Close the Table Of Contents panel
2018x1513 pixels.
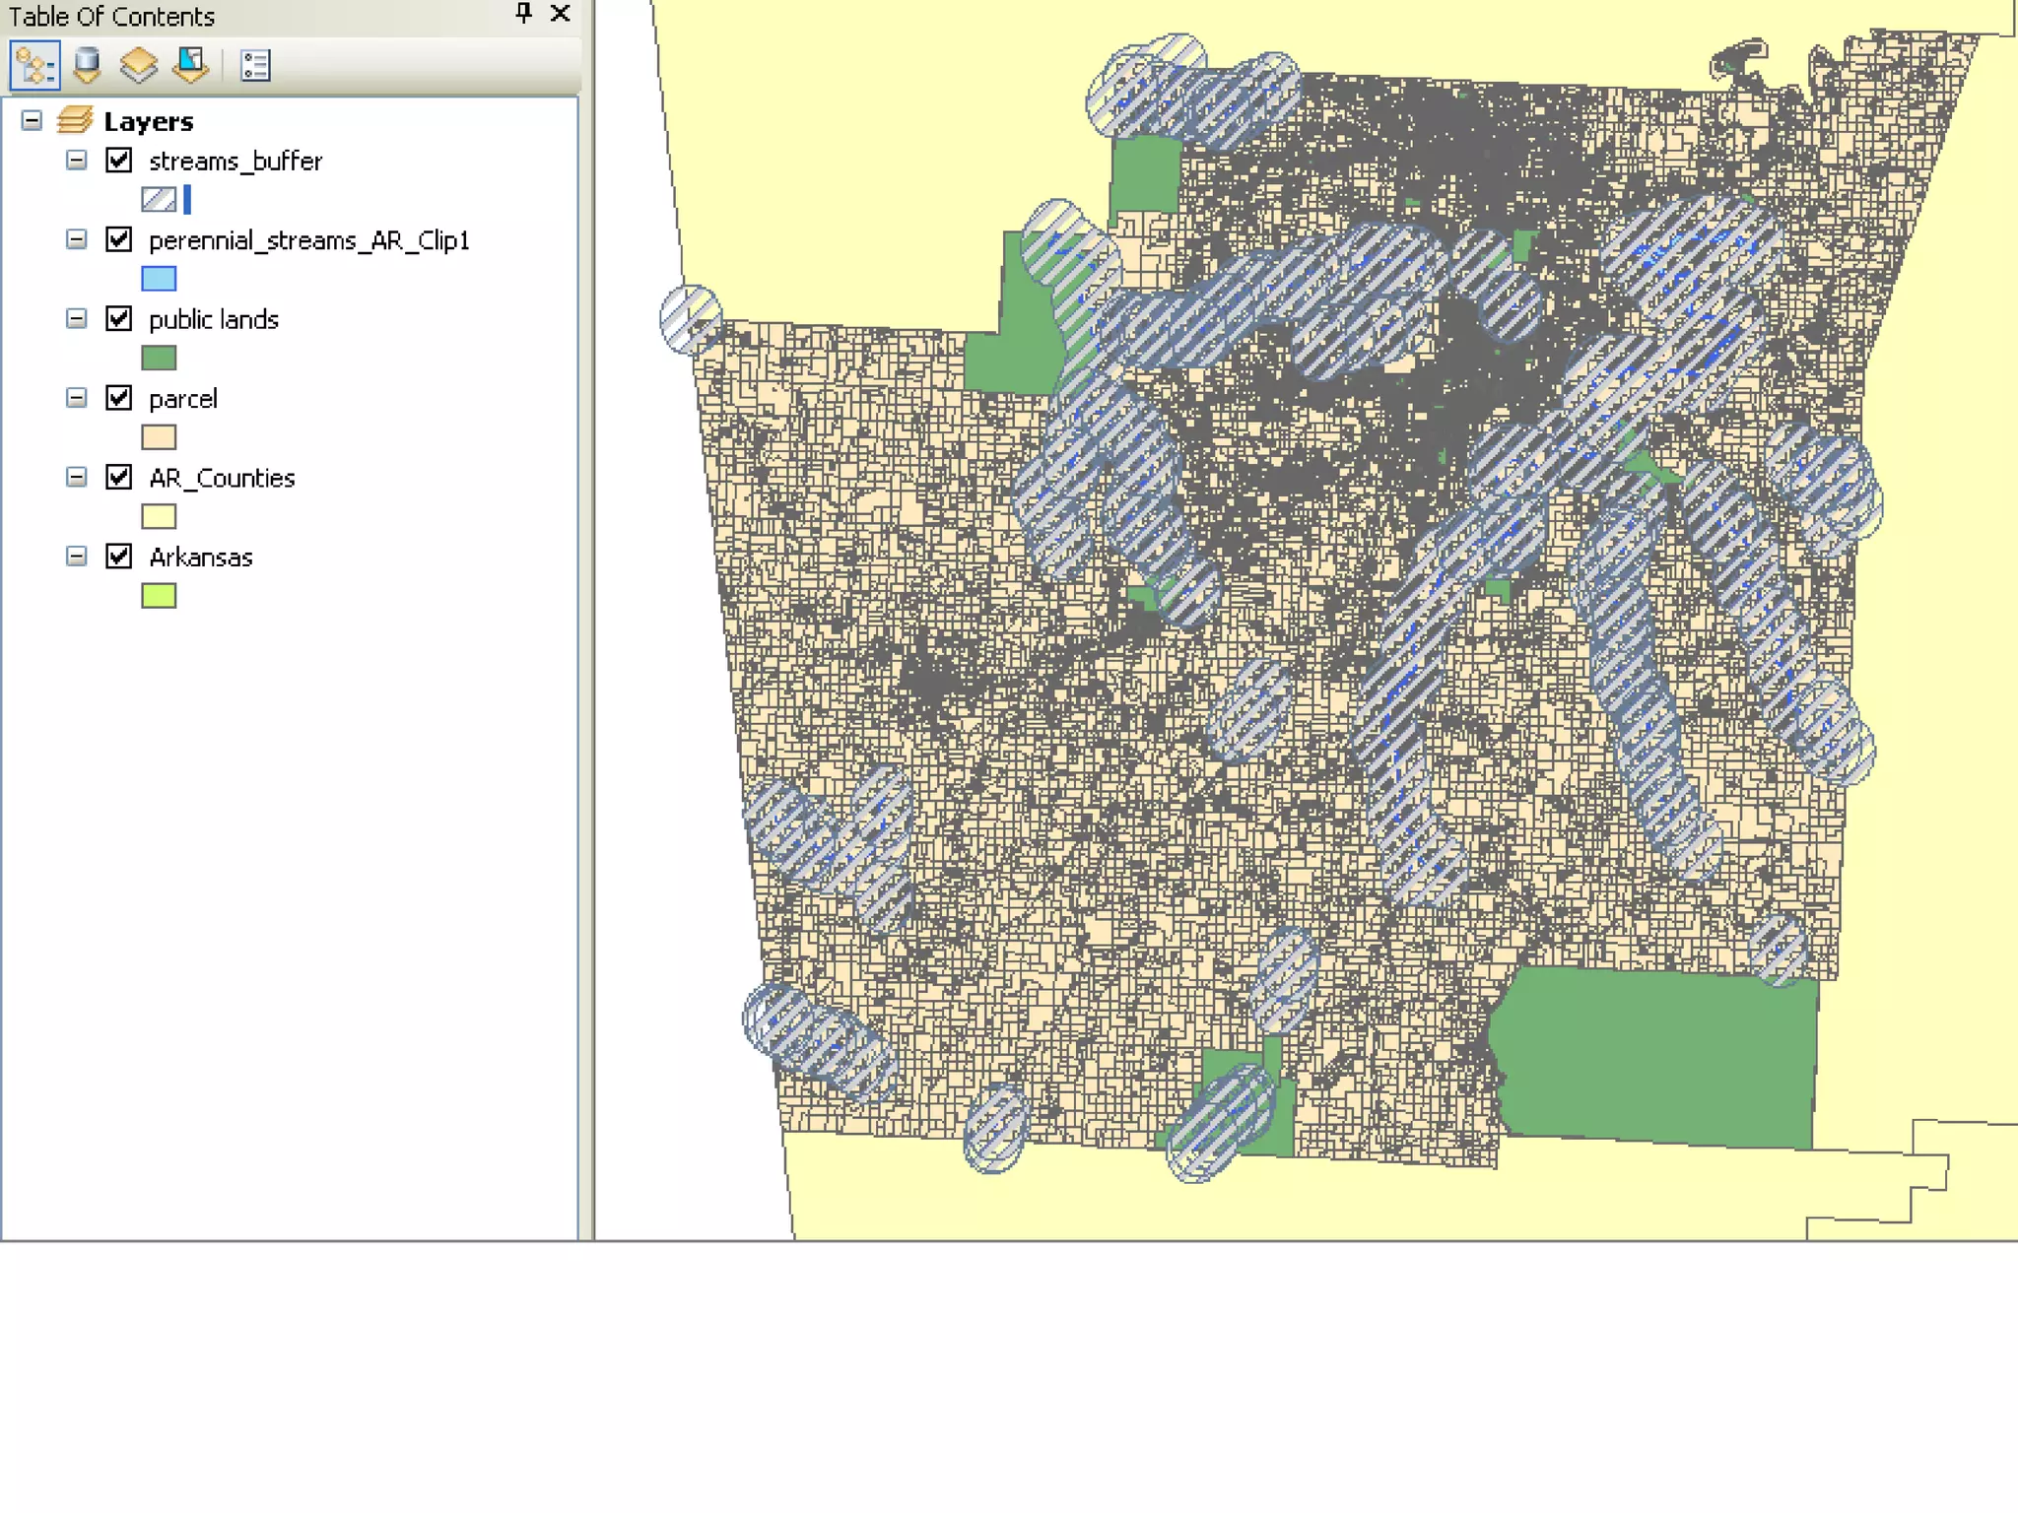click(x=560, y=14)
